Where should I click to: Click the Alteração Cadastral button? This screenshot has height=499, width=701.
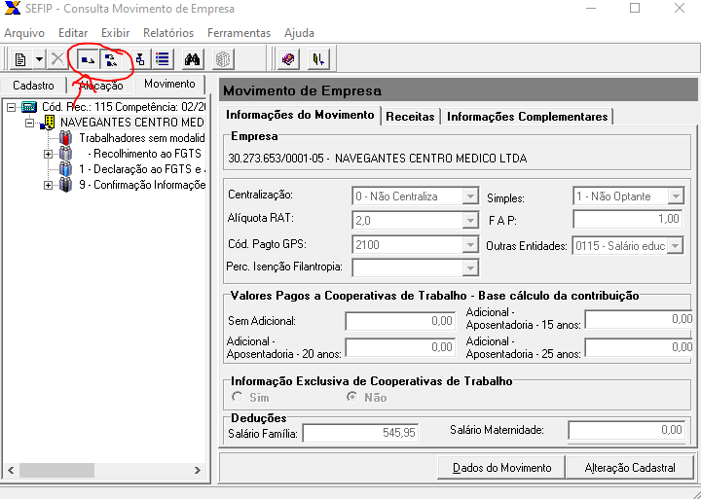[630, 468]
